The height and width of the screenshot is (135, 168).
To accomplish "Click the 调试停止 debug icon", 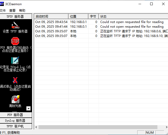I will point(15,80).
